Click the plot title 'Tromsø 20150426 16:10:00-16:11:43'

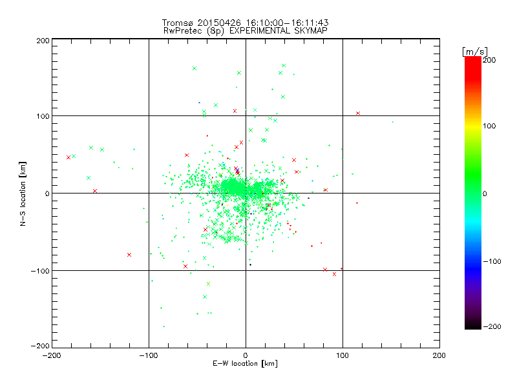tap(245, 23)
